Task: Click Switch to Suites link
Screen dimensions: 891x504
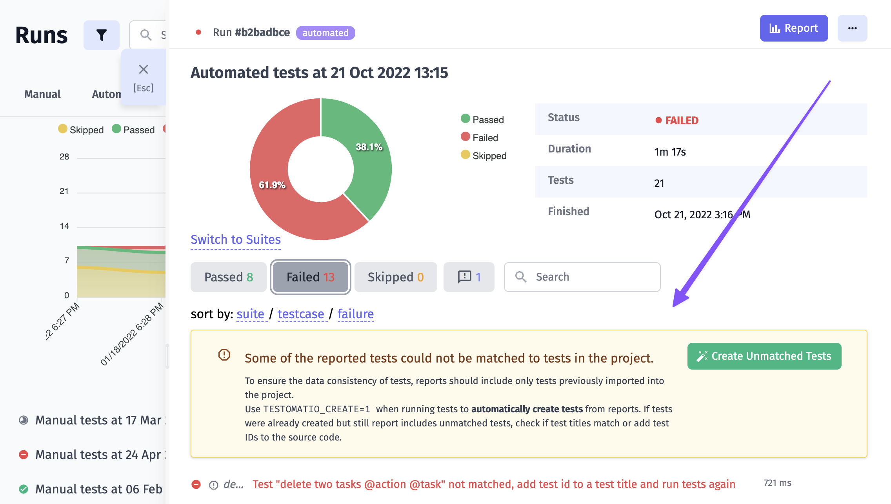Action: [236, 239]
